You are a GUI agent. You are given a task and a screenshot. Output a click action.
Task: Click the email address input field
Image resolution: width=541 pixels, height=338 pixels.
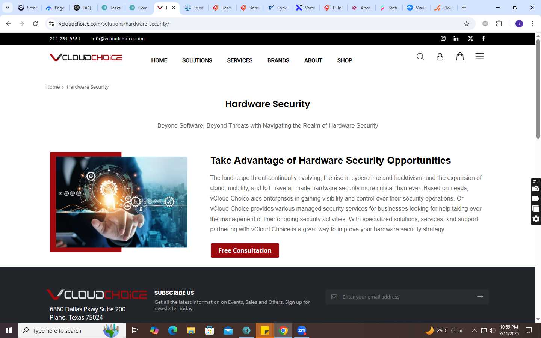click(407, 297)
